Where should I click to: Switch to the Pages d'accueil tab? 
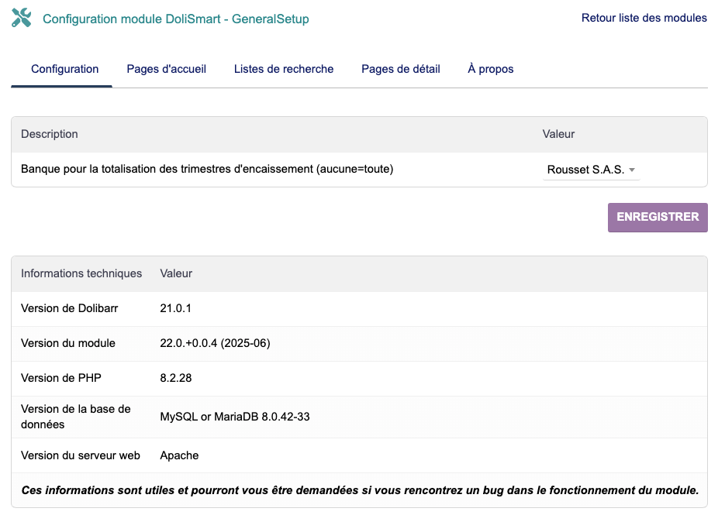(166, 69)
